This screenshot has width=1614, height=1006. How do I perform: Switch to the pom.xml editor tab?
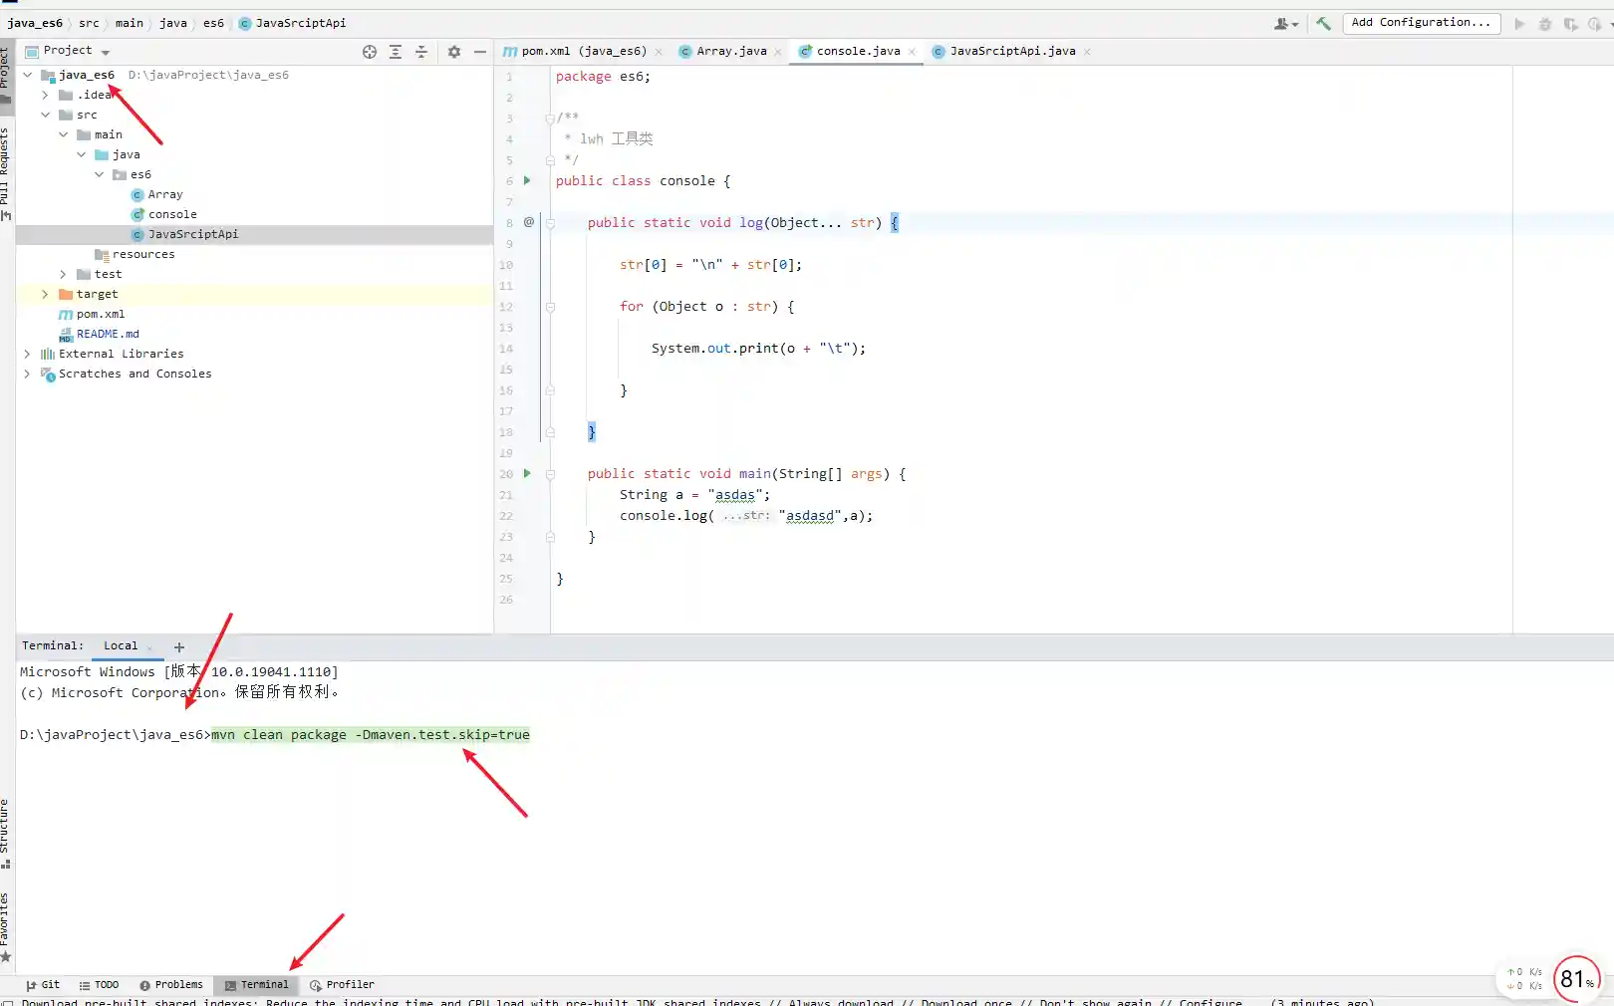click(x=583, y=52)
